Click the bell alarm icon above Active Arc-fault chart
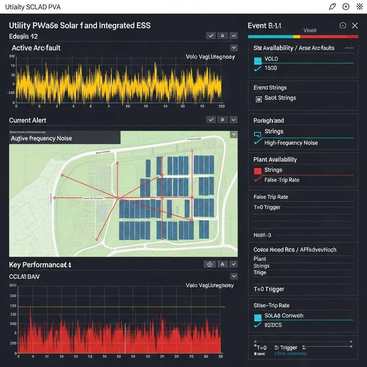 pos(223,35)
